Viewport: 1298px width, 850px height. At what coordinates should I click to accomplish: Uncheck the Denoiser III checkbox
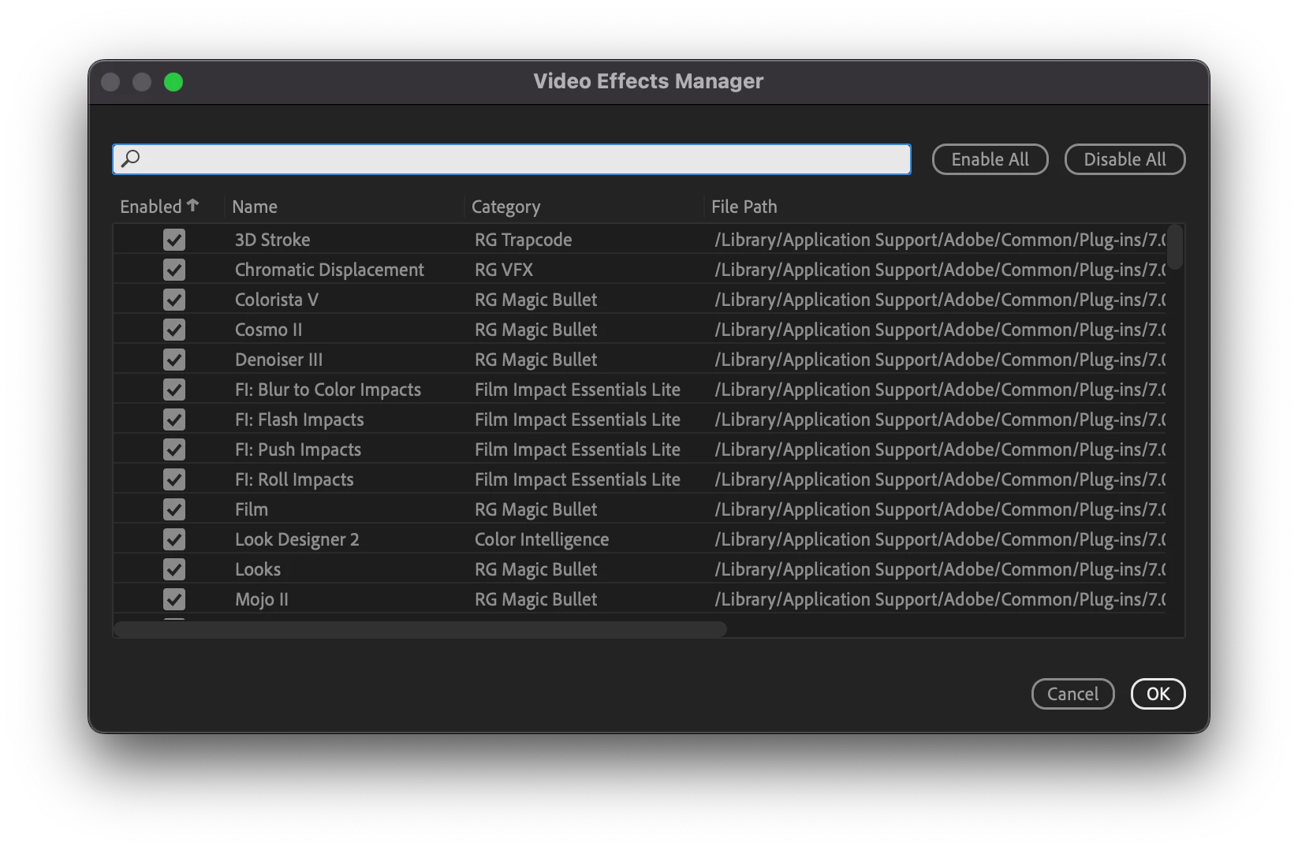click(x=174, y=360)
